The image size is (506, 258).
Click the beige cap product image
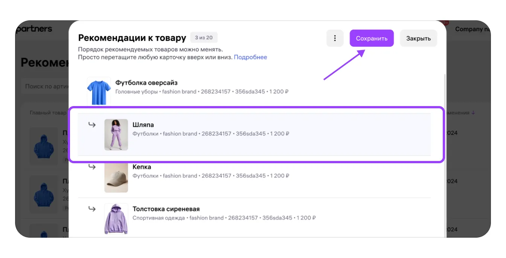pos(116,178)
